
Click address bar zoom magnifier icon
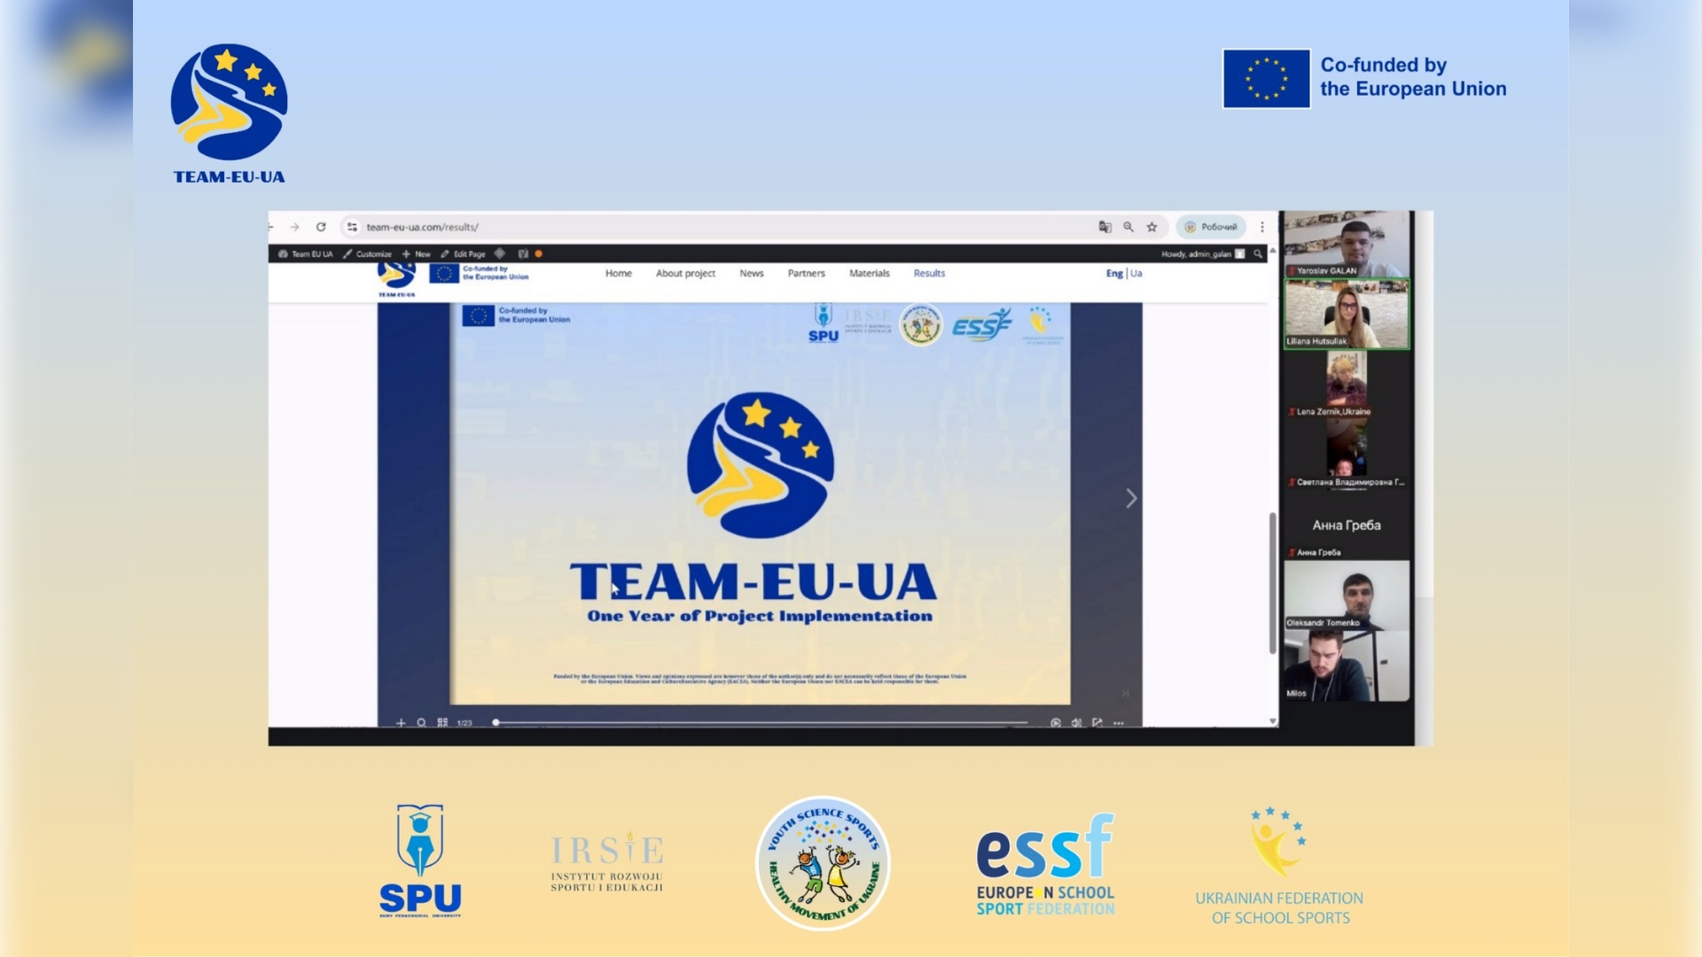[1128, 227]
